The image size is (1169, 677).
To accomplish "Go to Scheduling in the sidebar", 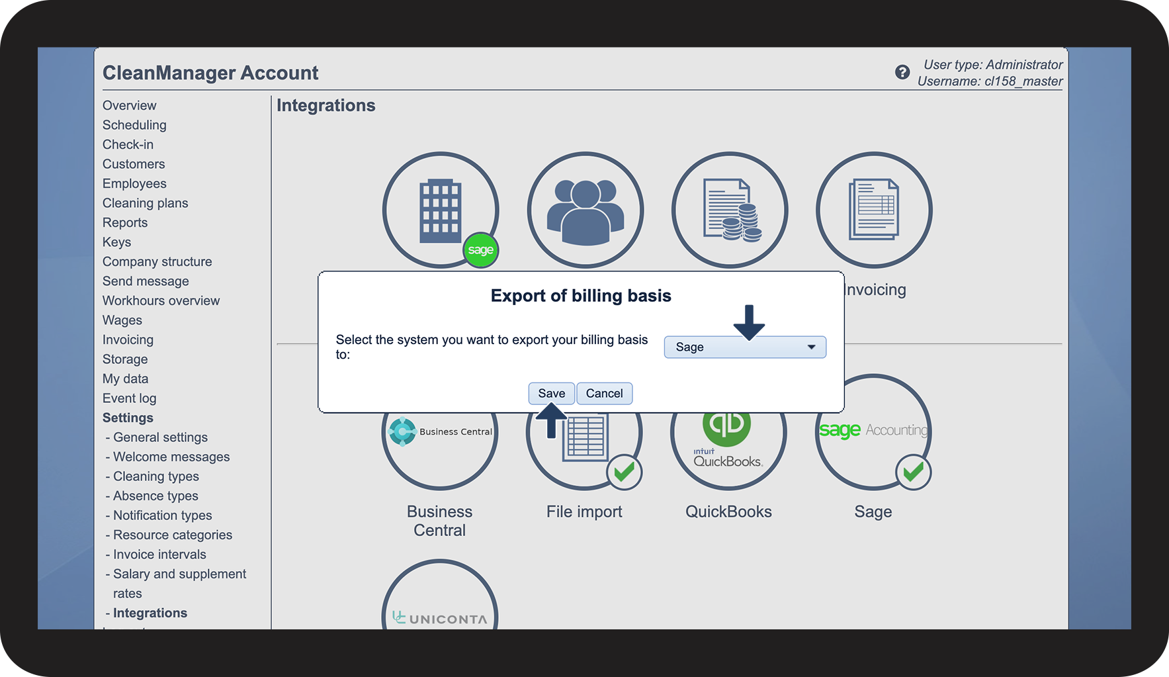I will pos(134,125).
